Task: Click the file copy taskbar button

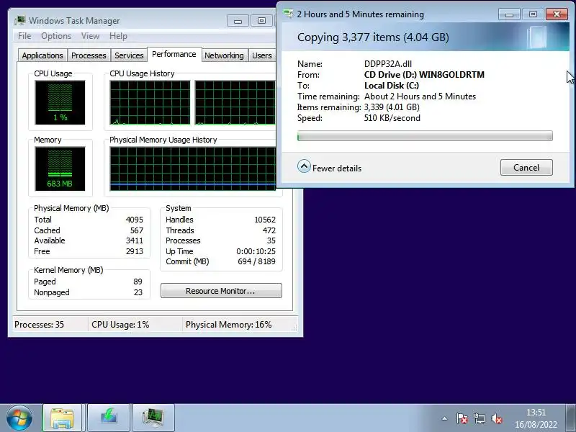Action: 109,418
